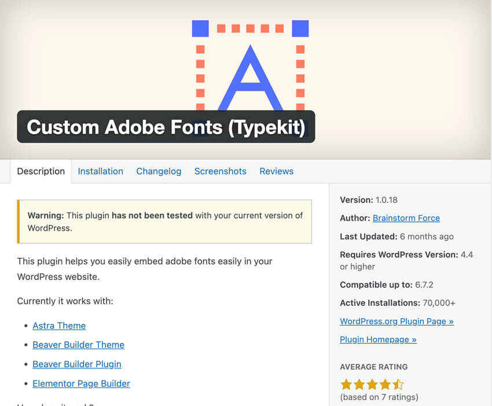Switch to the Installation tab
This screenshot has height=406, width=492.
tap(100, 171)
